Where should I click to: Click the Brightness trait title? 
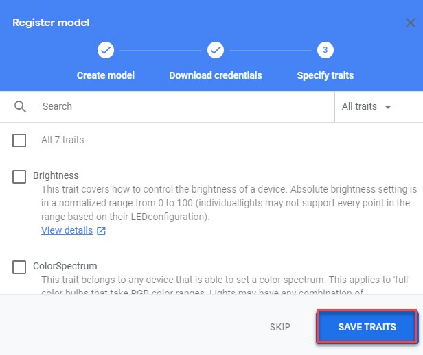[56, 175]
